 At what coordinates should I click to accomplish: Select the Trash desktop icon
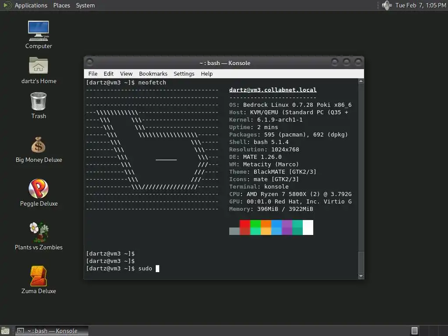[x=38, y=105]
